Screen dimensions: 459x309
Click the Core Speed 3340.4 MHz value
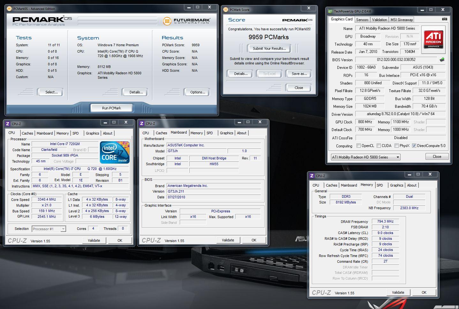pyautogui.click(x=47, y=199)
